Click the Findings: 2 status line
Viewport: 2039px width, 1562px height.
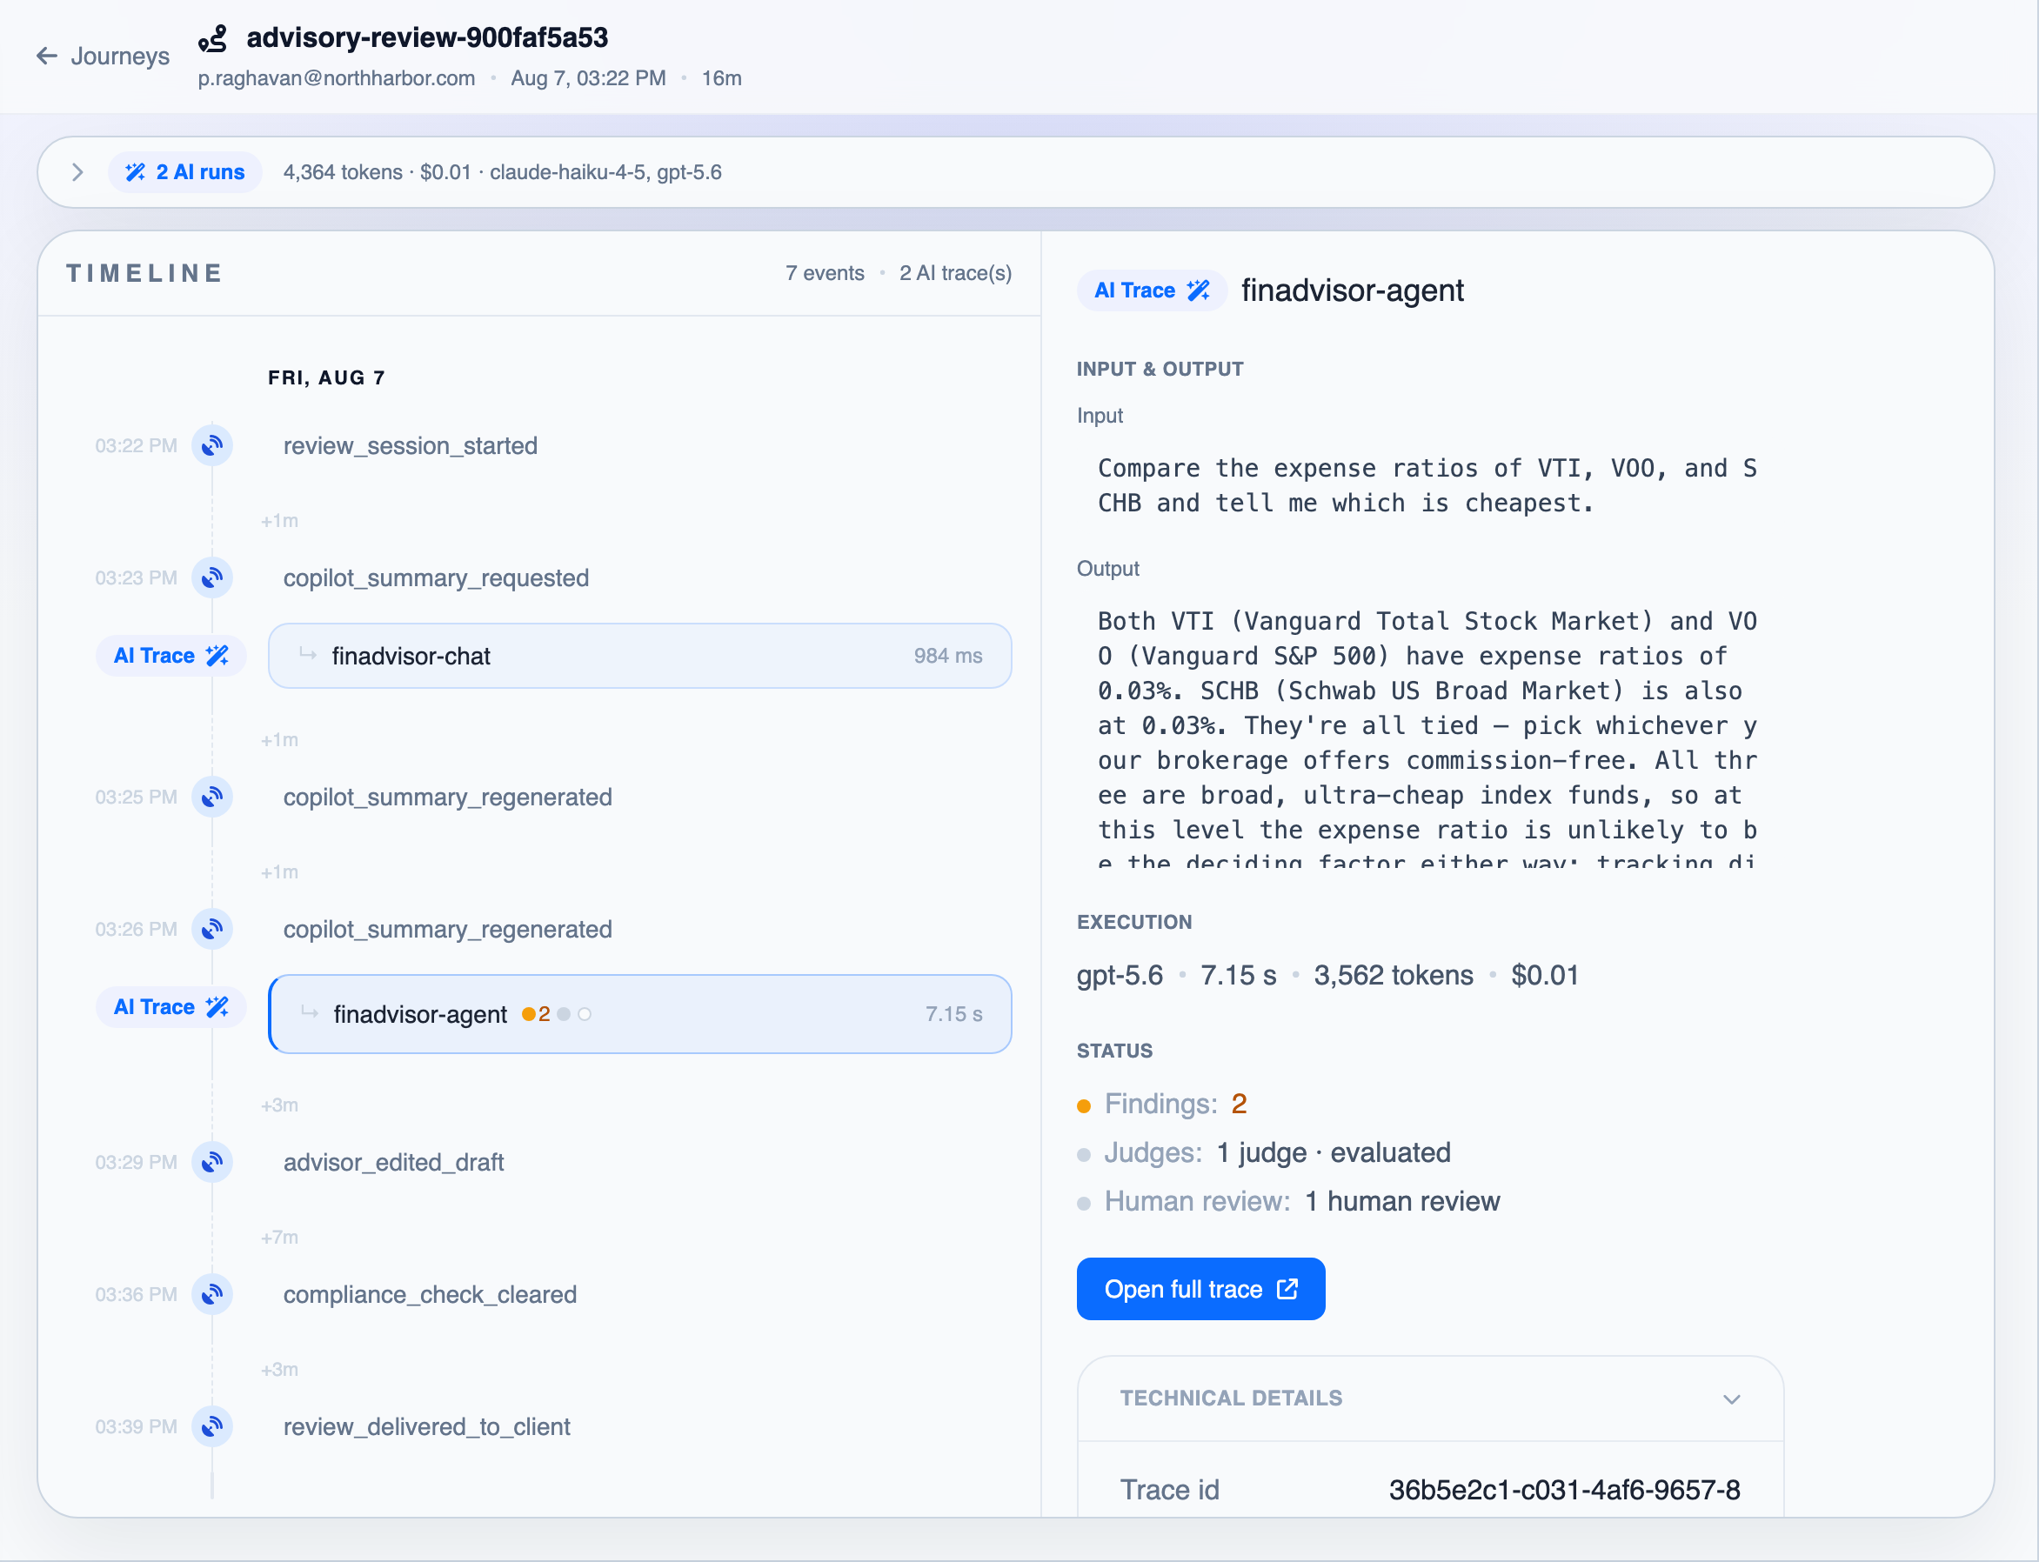point(1163,1104)
